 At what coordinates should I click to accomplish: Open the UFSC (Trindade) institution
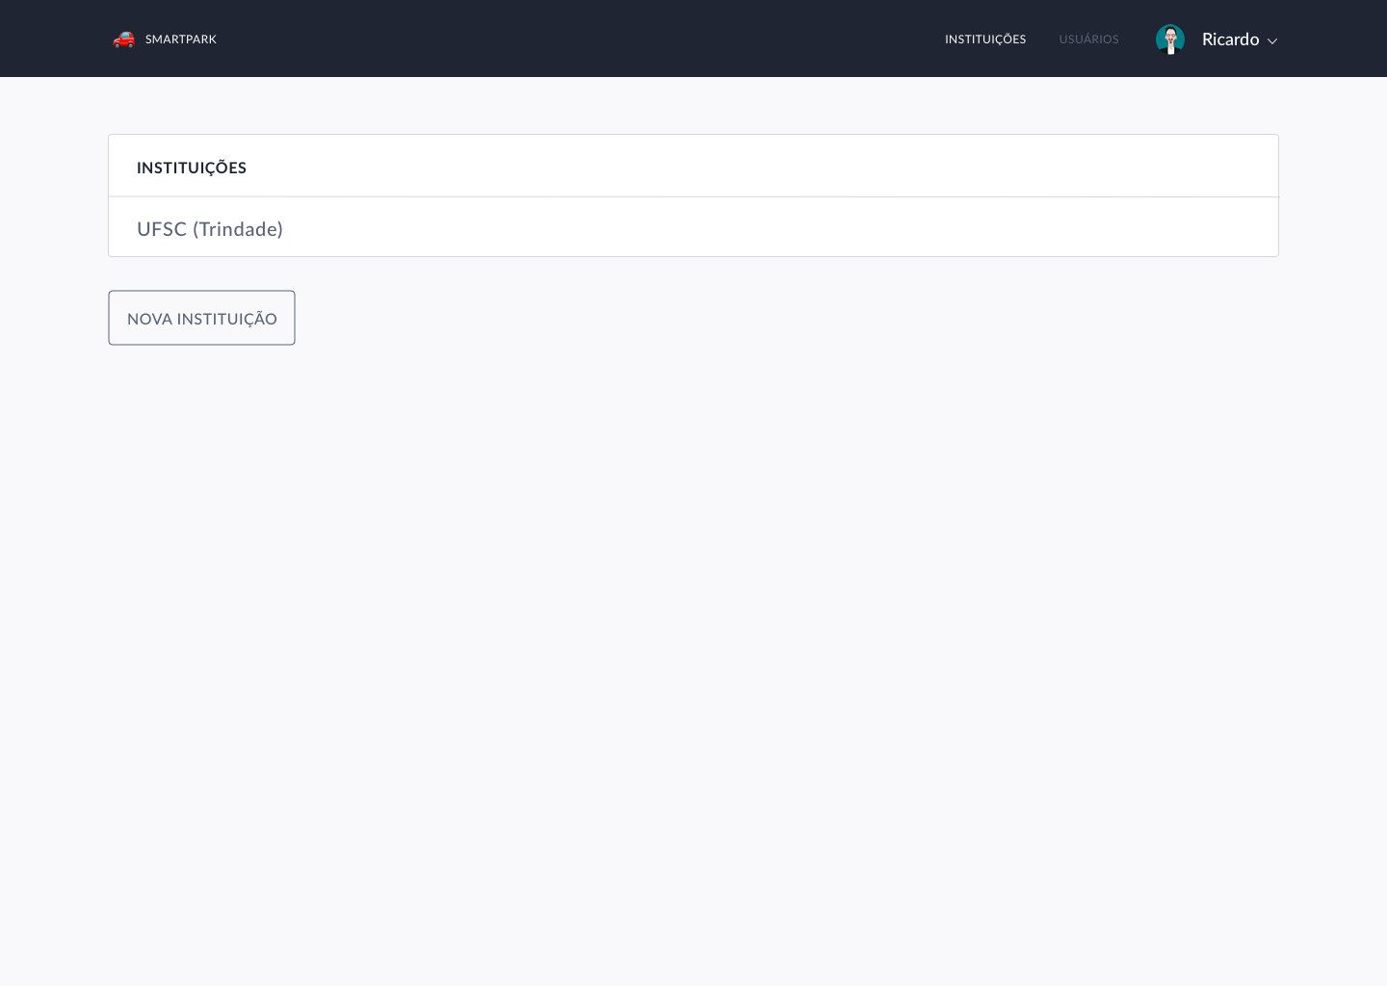[210, 229]
